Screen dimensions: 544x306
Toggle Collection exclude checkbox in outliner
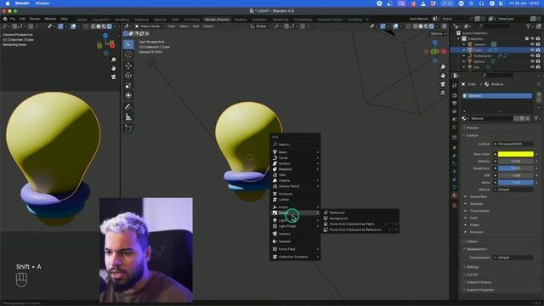pyautogui.click(x=527, y=38)
